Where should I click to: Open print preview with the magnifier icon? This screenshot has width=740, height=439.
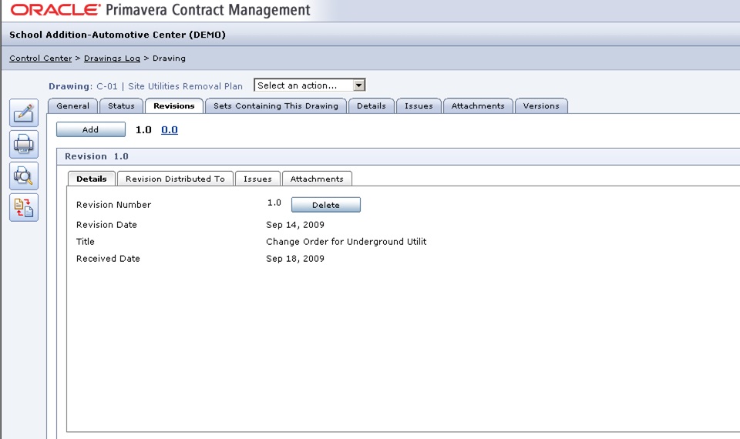23,176
